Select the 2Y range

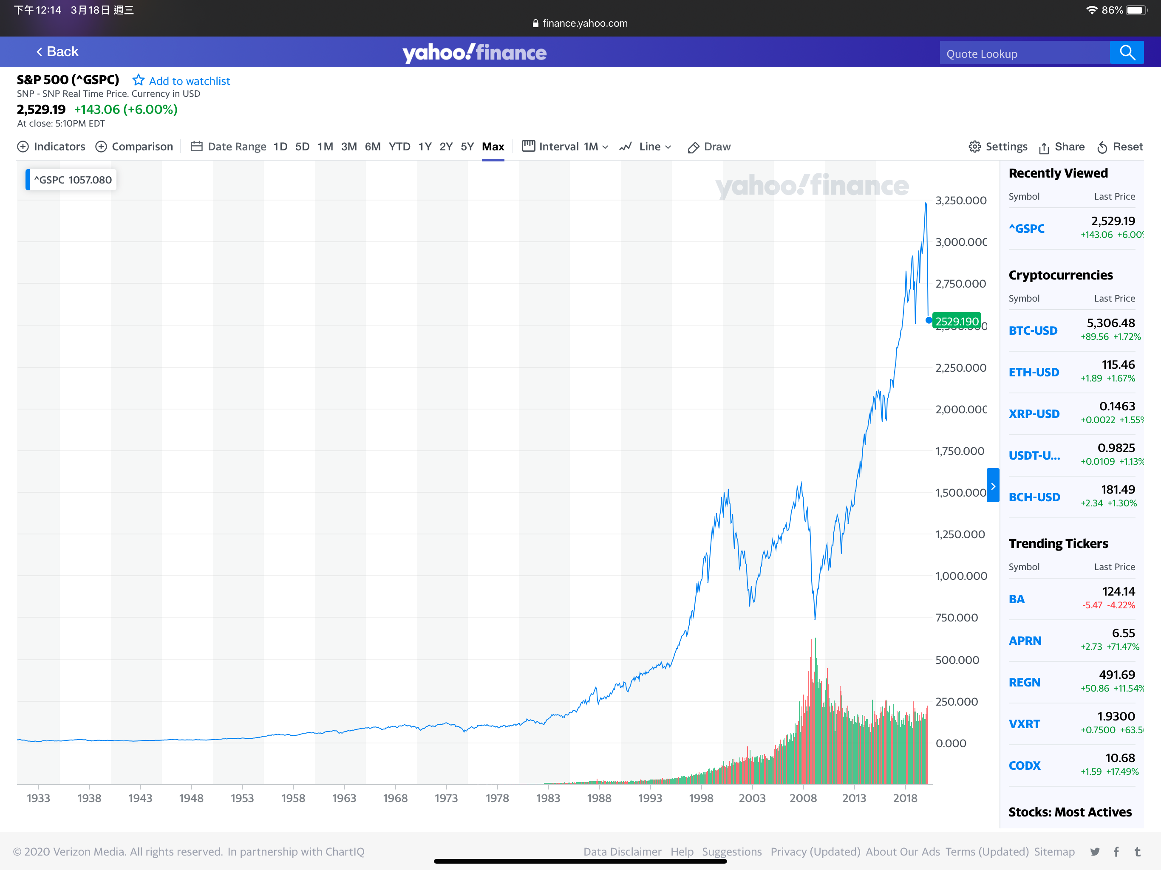(446, 147)
